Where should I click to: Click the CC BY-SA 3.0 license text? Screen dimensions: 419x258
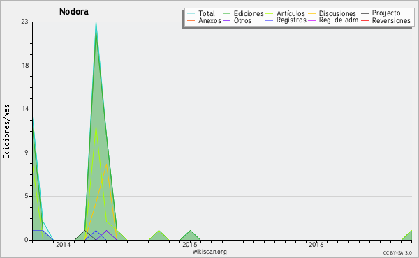397,253
